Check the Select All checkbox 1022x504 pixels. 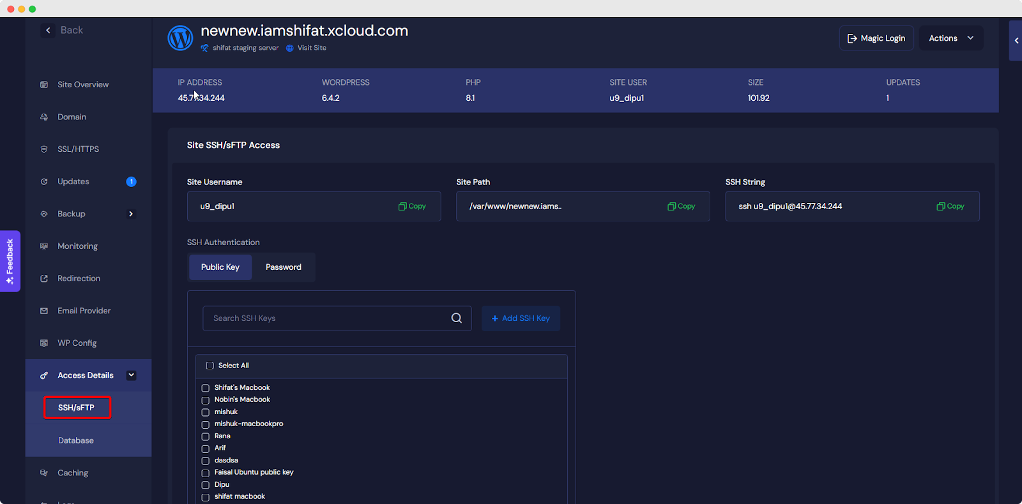210,366
